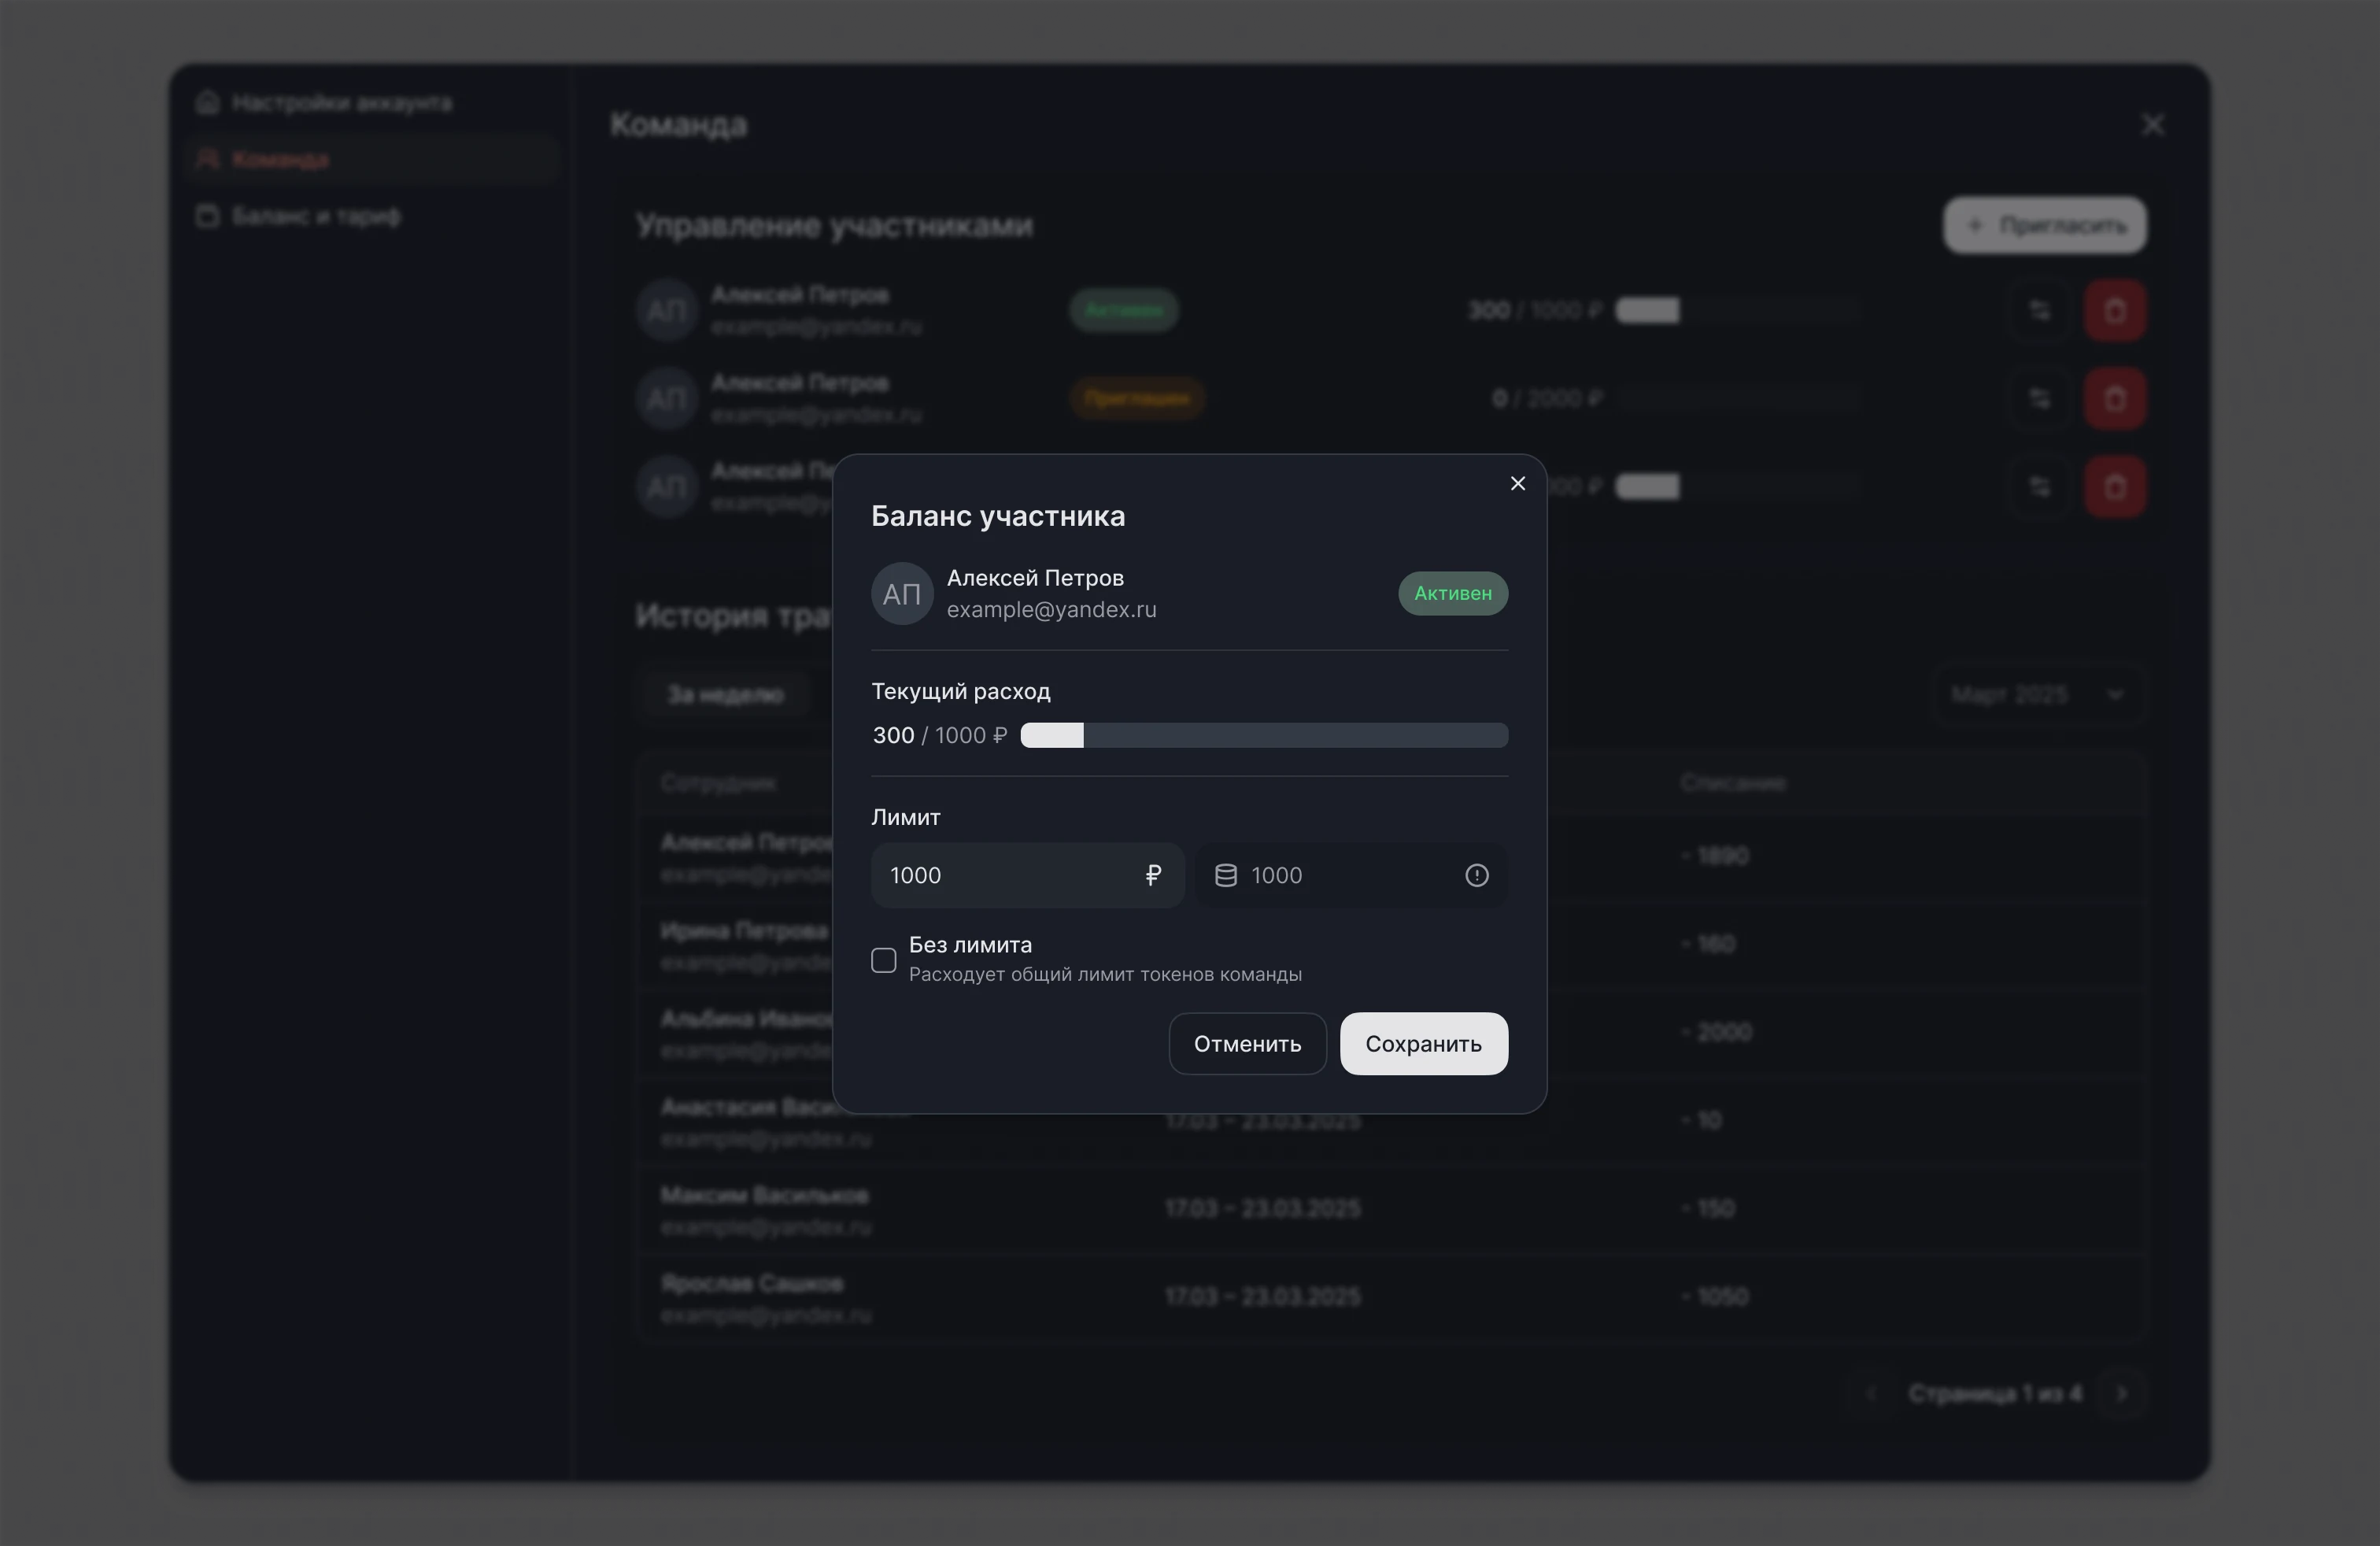Image resolution: width=2380 pixels, height=1546 pixels.
Task: Click Пригласить button in background
Action: (x=2044, y=226)
